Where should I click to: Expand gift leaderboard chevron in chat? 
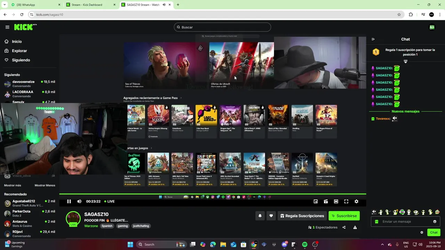[405, 61]
